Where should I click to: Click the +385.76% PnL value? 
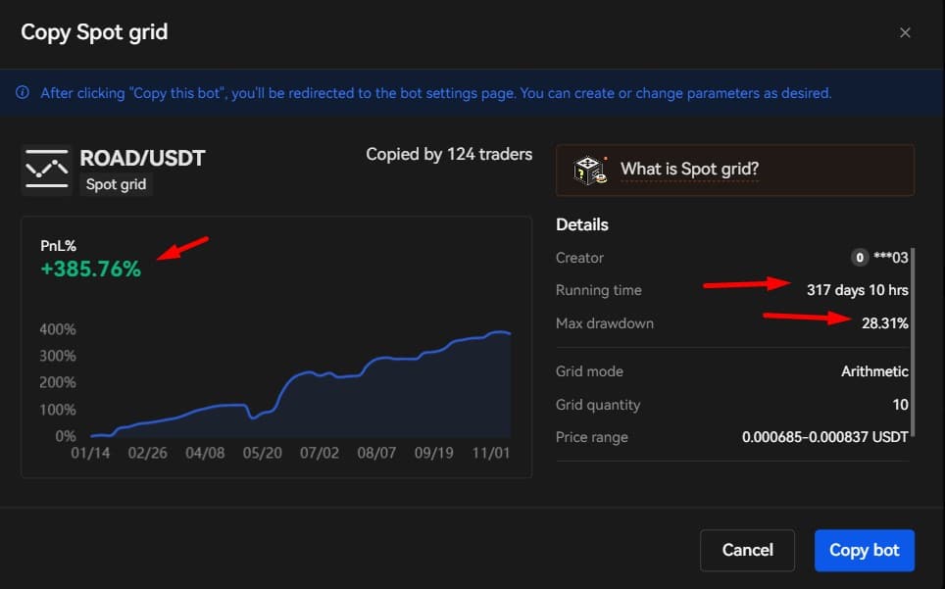pyautogui.click(x=90, y=269)
